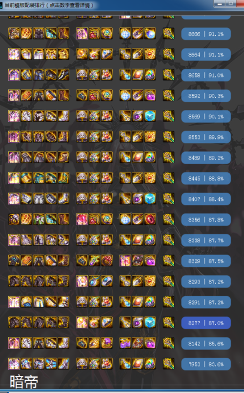
Task: Click the orange orb icon in 8664 row
Action: click(x=82, y=54)
